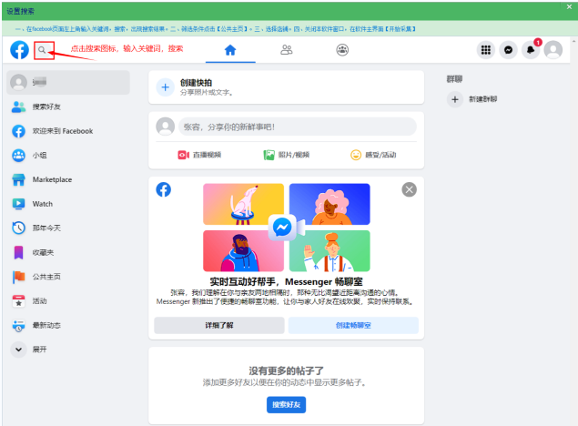Screen dimensions: 578x426
Task: Open 搜索好友 in the left sidebar
Action: [x=68, y=106]
